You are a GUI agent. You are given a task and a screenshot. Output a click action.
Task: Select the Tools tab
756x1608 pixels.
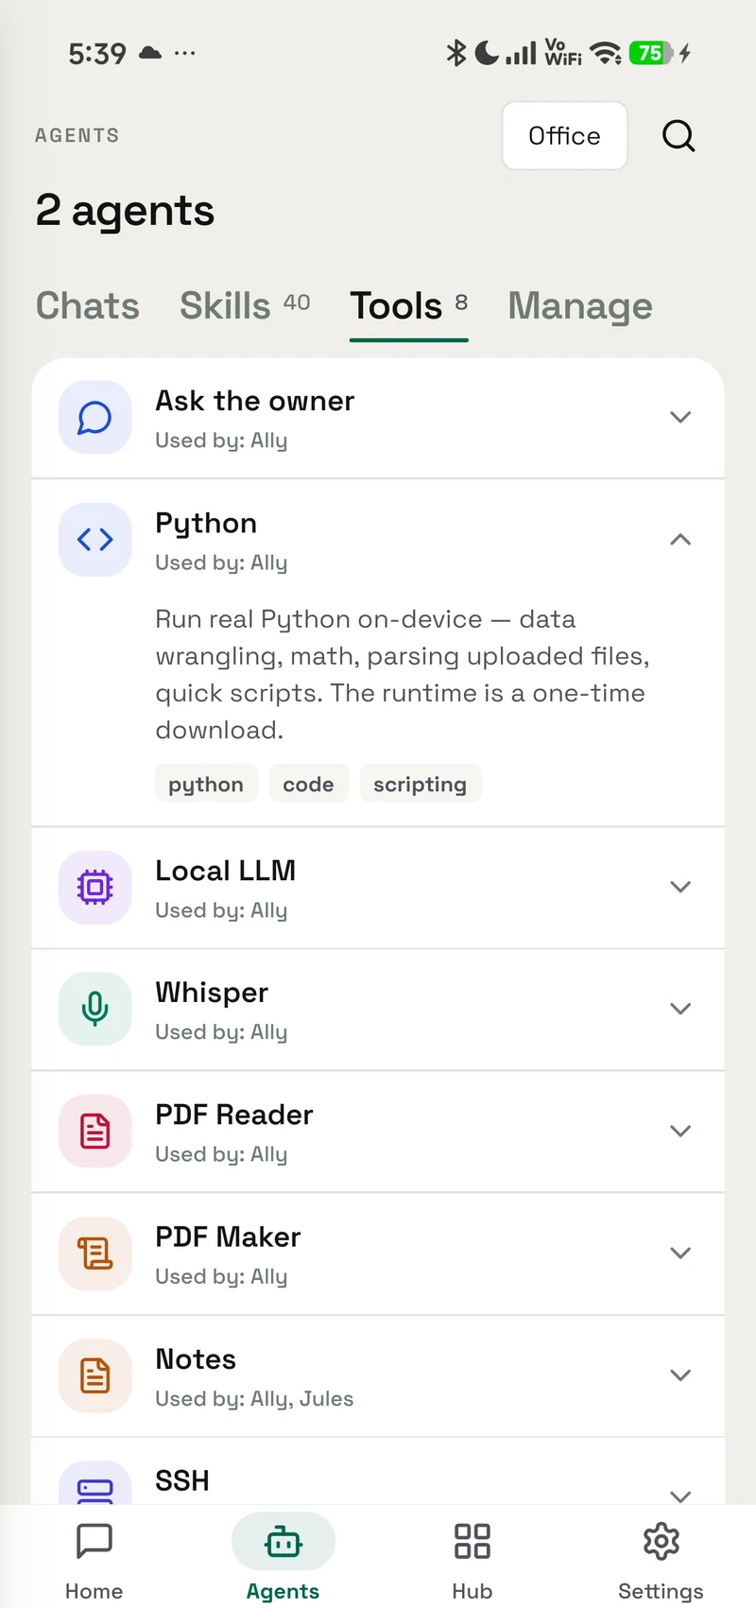click(409, 306)
